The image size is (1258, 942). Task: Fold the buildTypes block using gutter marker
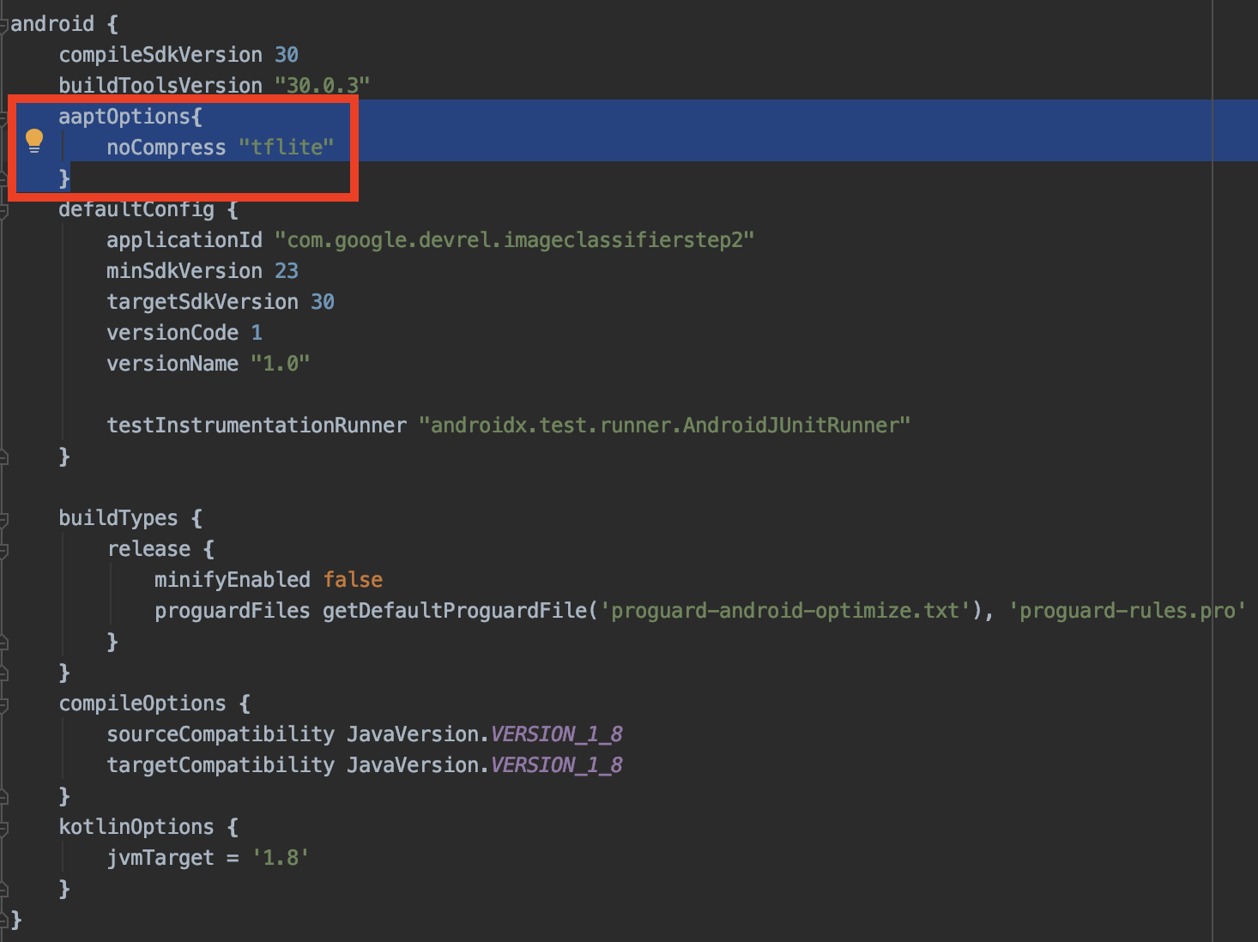(x=3, y=519)
